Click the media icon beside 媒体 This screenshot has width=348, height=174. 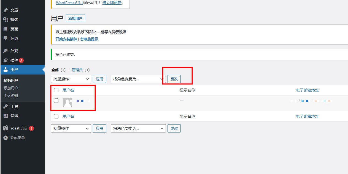click(6, 20)
